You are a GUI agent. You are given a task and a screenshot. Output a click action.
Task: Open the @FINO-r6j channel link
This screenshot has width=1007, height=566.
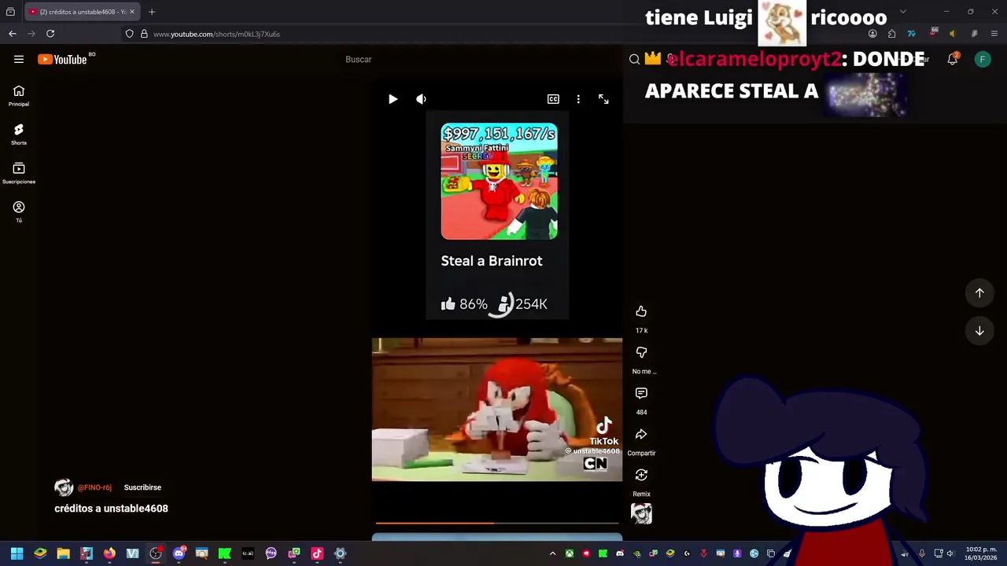94,487
